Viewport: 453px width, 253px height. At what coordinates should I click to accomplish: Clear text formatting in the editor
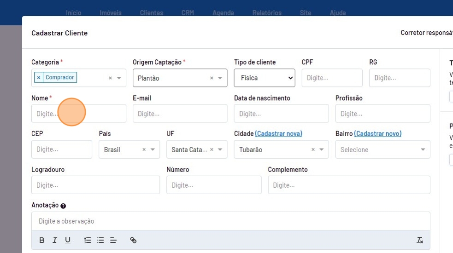[420, 240]
